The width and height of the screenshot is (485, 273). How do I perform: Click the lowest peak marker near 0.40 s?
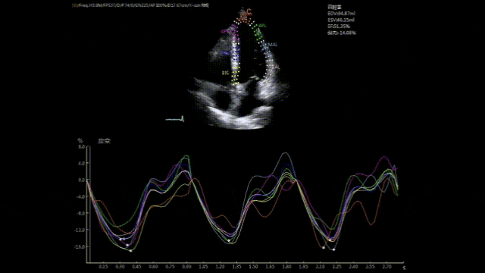click(x=131, y=251)
